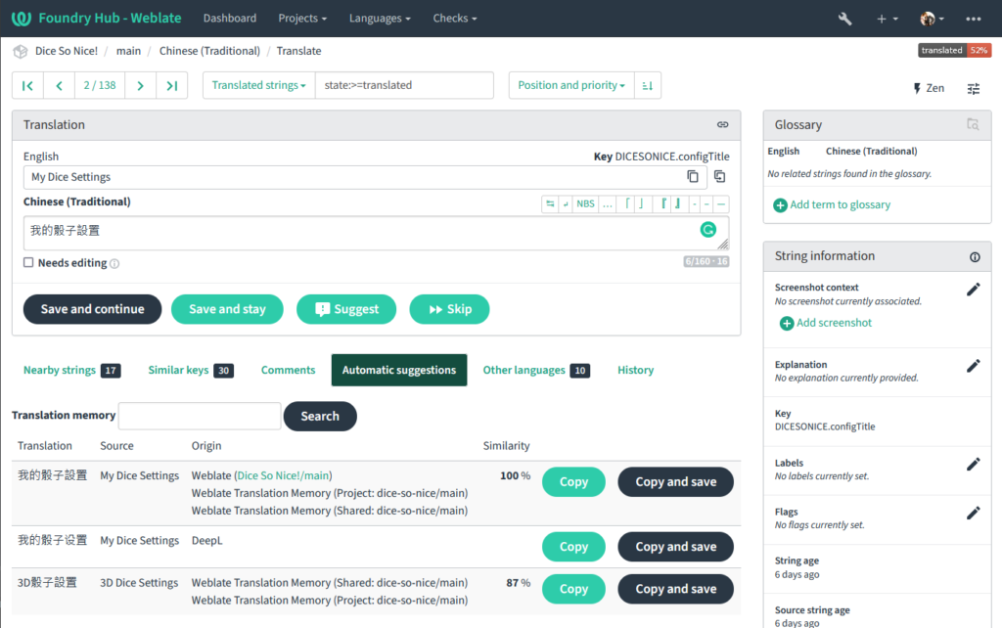
Task: Open the Languages menu
Action: point(380,19)
